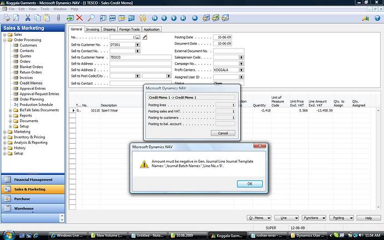This screenshot has width=384, height=240.
Task: Click the Field Filter toolbar icon
Action: (x=103, y=18)
